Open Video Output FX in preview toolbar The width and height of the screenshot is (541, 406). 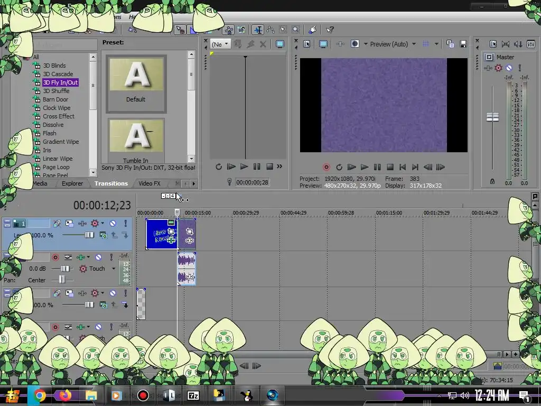click(340, 44)
